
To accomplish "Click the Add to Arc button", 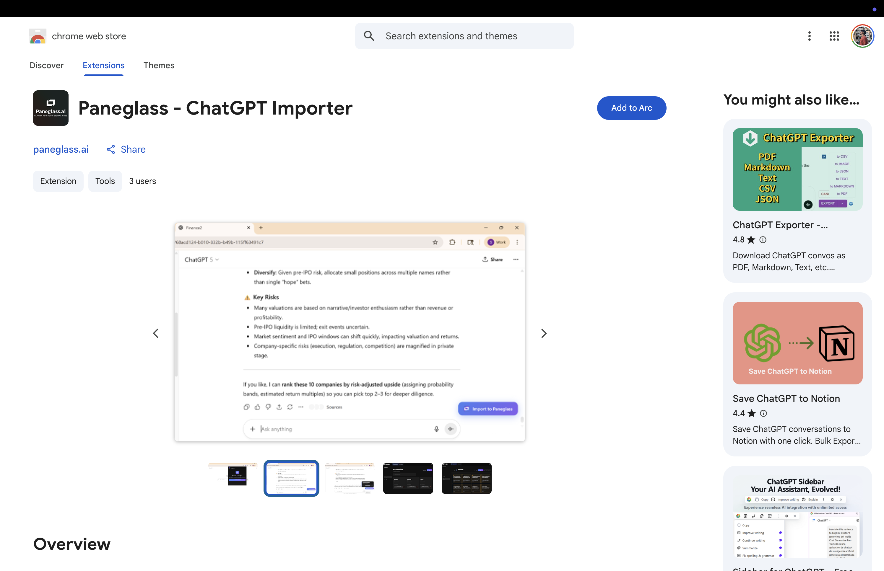I will pyautogui.click(x=631, y=108).
